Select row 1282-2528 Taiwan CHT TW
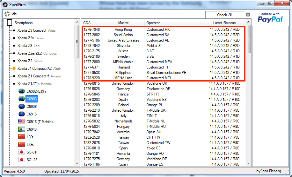Screen dimensions: 292x177 tap(164, 137)
